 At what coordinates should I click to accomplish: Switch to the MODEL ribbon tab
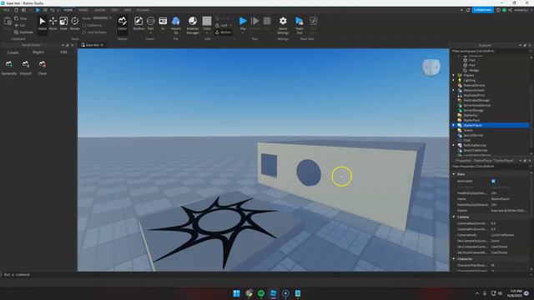click(83, 10)
